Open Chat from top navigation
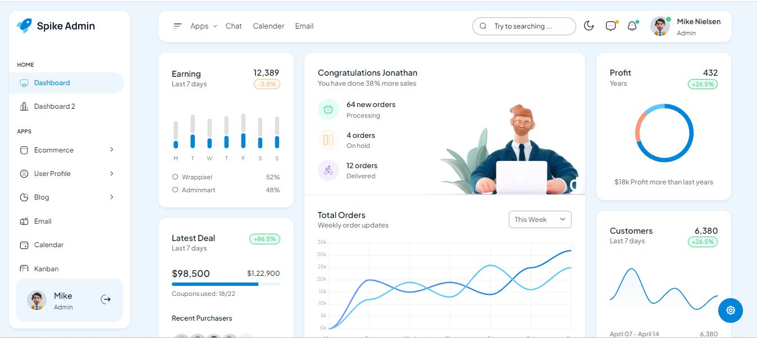The image size is (757, 338). 234,26
